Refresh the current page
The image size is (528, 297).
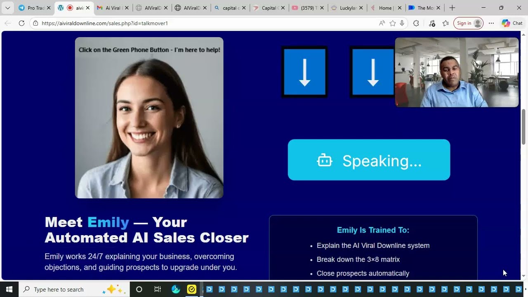point(21,23)
